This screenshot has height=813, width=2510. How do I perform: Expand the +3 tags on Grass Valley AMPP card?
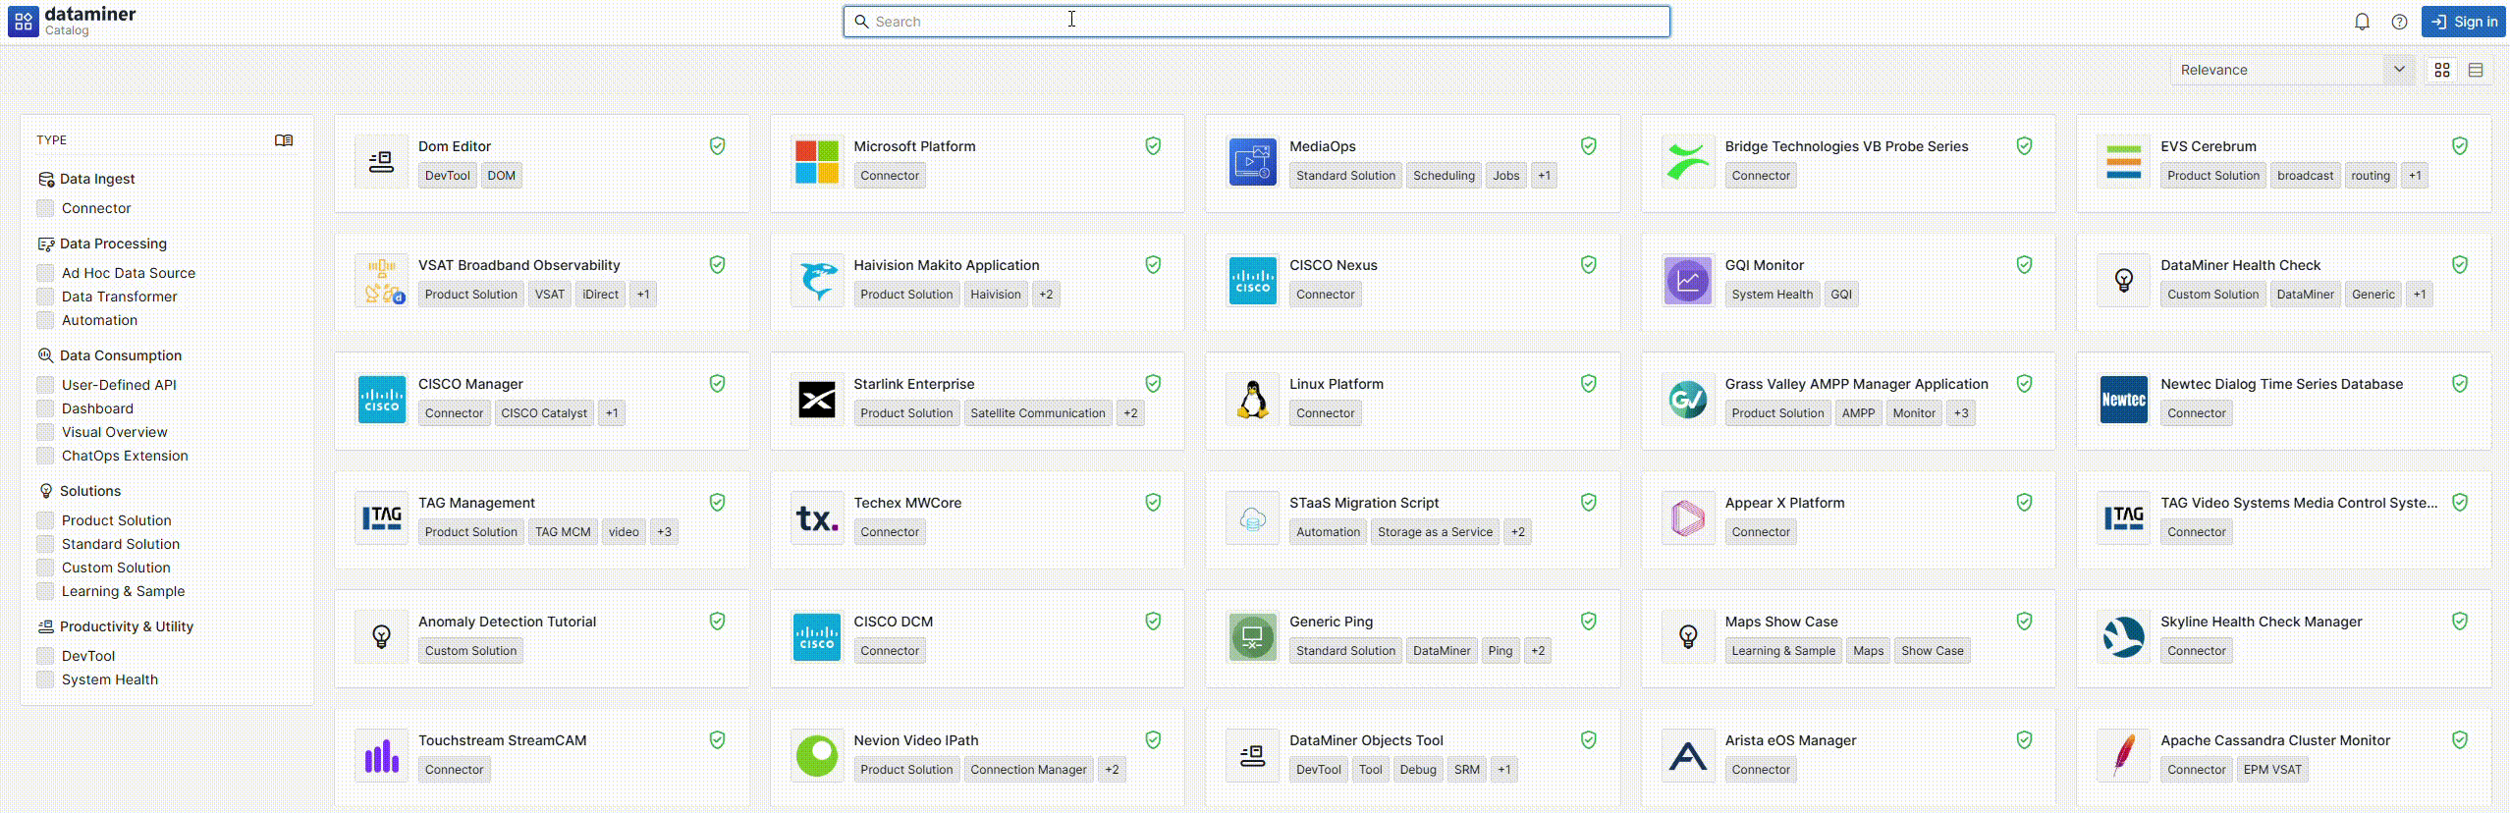coord(1961,413)
